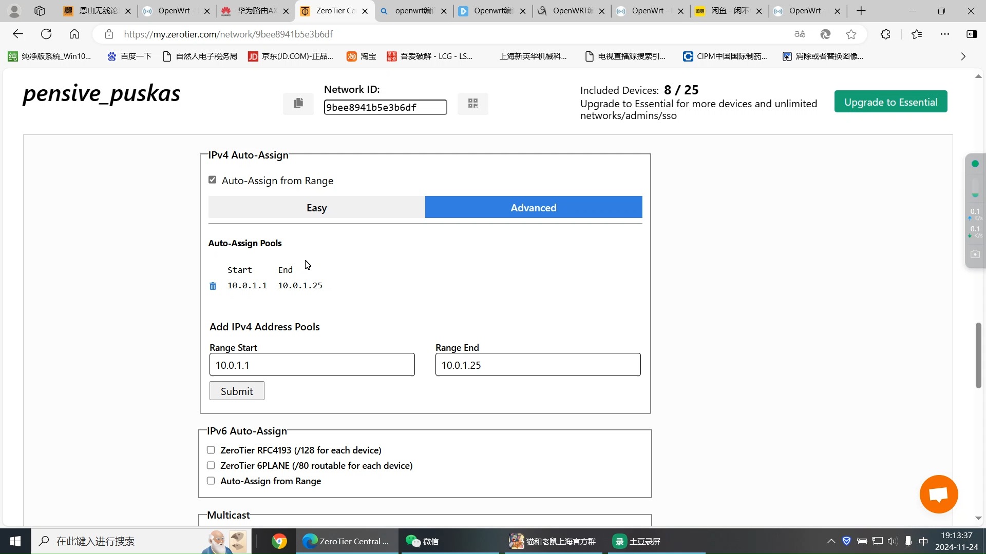Enable ZeroTier 6PLANE addressing
Viewport: 986px width, 554px height.
click(x=211, y=465)
